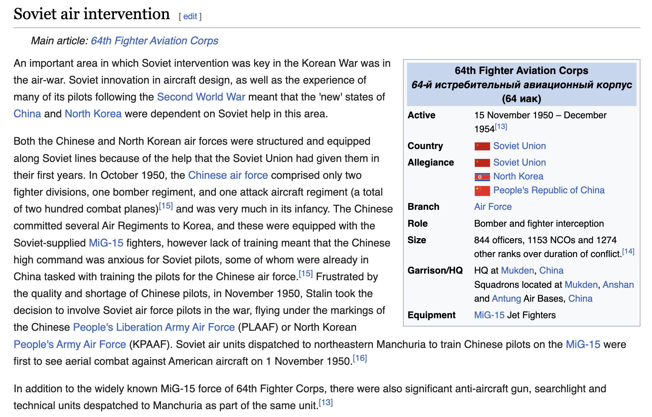Open footnote 14 next to Size entry
The image size is (652, 417).
[x=628, y=251]
